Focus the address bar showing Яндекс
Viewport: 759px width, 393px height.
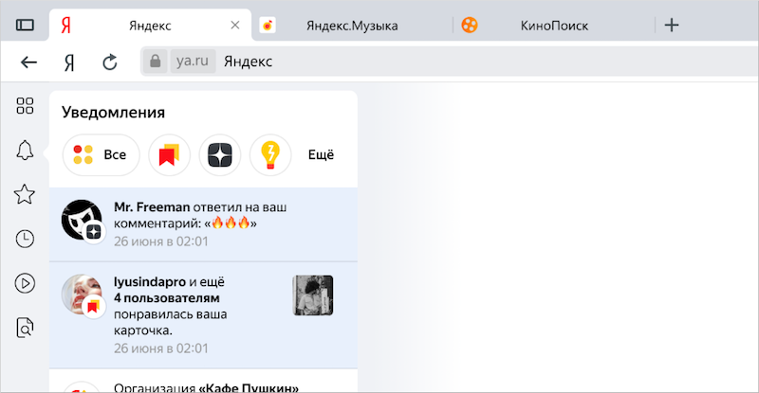[x=450, y=61]
